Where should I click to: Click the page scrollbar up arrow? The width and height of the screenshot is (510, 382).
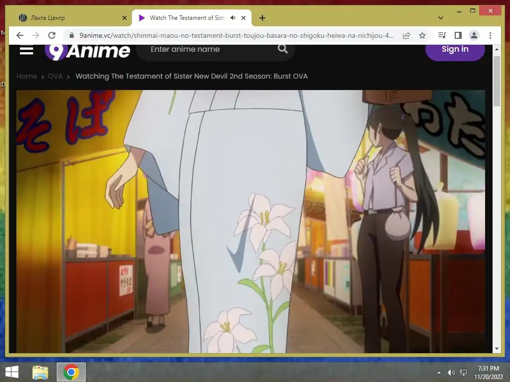(497, 49)
